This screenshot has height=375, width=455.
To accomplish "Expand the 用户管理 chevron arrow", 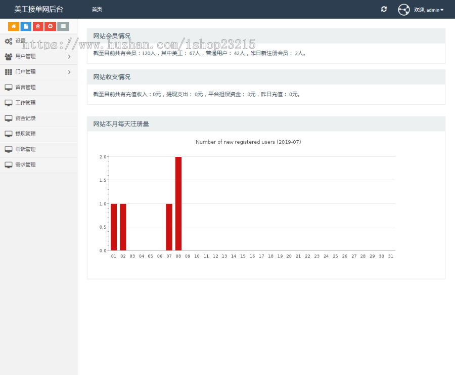I will click(69, 57).
